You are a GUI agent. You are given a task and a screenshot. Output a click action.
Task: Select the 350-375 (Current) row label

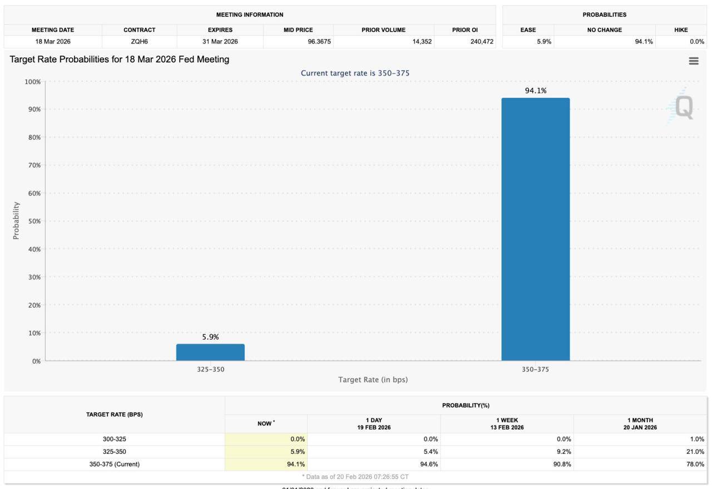click(114, 464)
